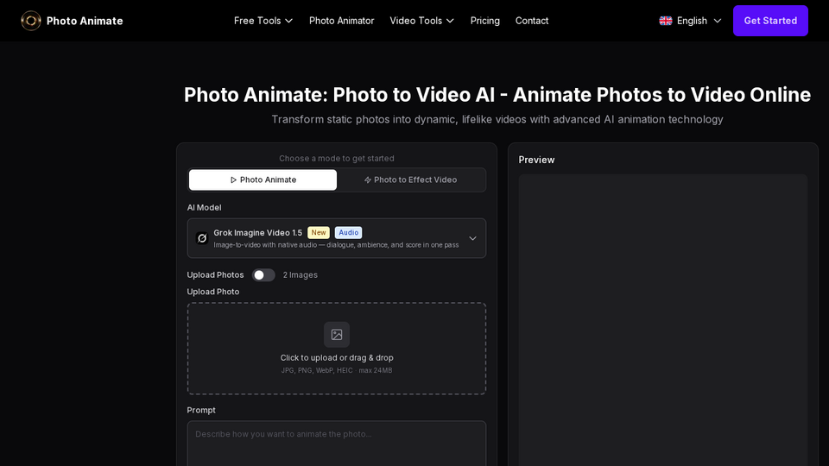Toggle the 2 Images upload switch
Screen dimensions: 829x466
263,274
